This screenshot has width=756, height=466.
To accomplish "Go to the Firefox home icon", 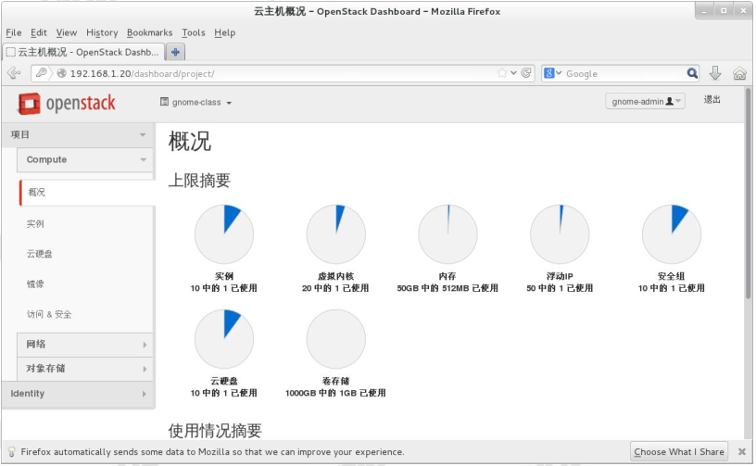I will coord(739,73).
